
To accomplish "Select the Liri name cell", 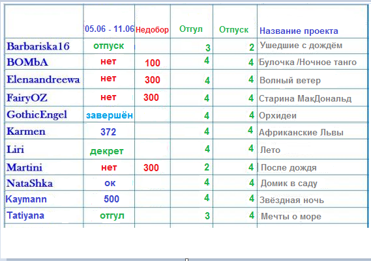I will pos(44,149).
